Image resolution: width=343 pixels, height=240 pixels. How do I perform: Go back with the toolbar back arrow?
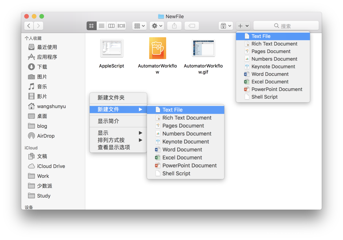point(29,26)
